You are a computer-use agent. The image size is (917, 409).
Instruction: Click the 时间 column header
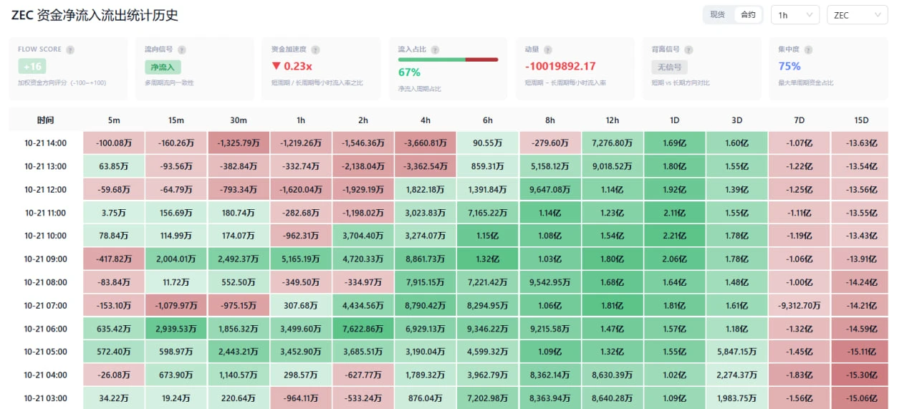pyautogui.click(x=45, y=120)
